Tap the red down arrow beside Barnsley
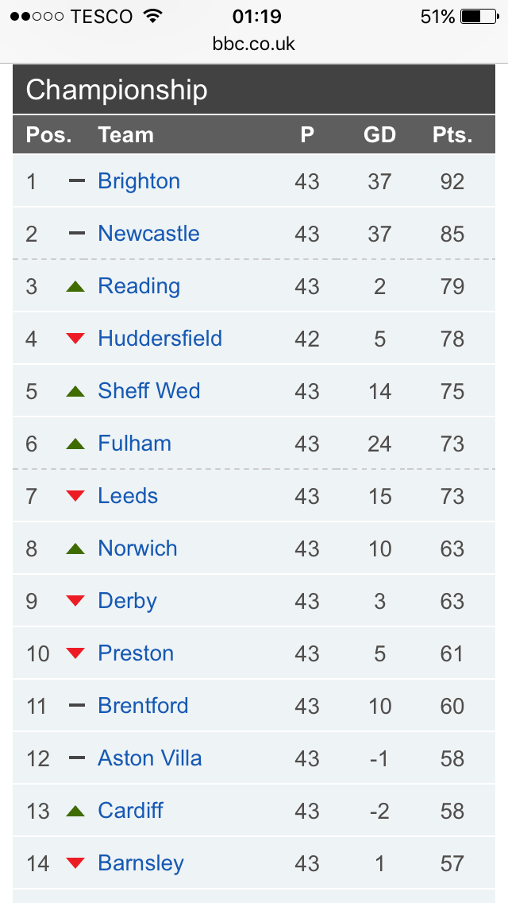The image size is (508, 903). click(75, 862)
